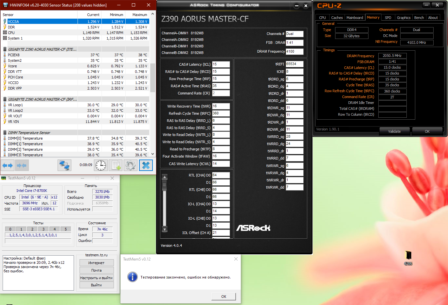Click the CAS# Latency (tCL) field in ASRock
Screen dimensions: 448x305
221,64
